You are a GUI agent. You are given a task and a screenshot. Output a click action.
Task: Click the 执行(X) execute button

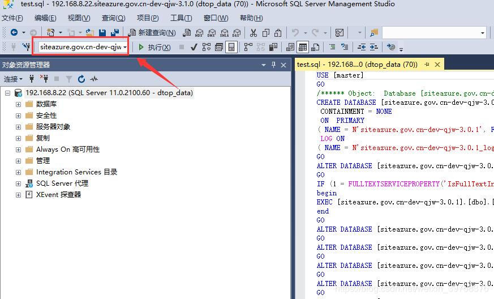pos(154,48)
